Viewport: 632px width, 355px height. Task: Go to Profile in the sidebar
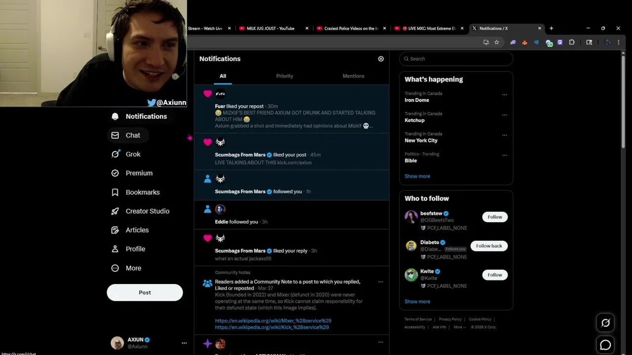128,249
